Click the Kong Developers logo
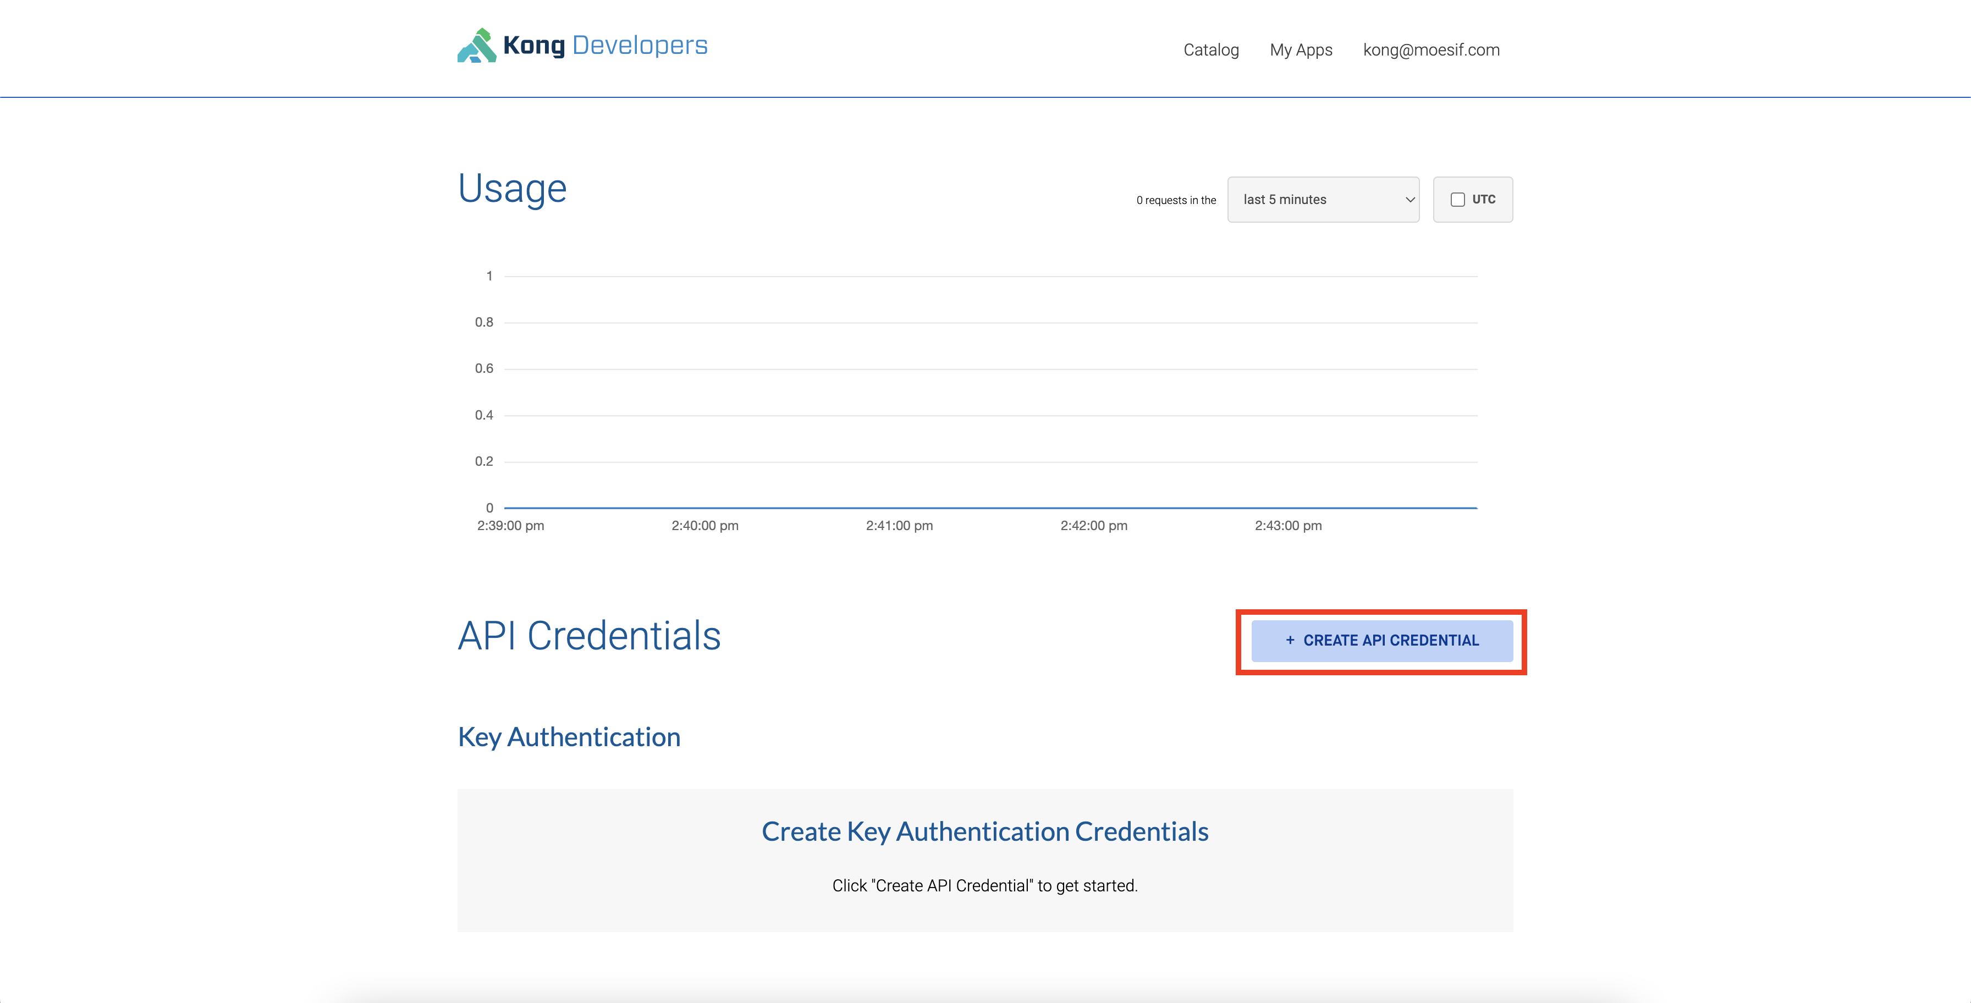This screenshot has width=1971, height=1003. 581,46
